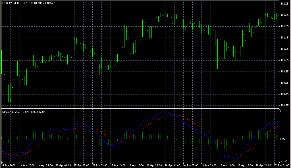Click the -0.154 MACD scale value

(284, 161)
